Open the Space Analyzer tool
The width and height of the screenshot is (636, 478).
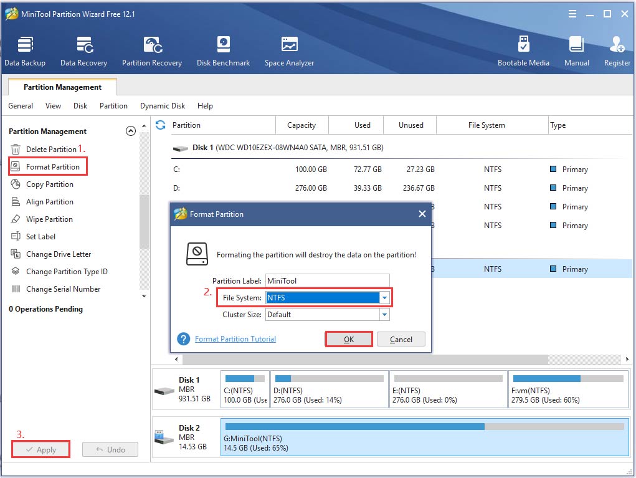(x=289, y=52)
